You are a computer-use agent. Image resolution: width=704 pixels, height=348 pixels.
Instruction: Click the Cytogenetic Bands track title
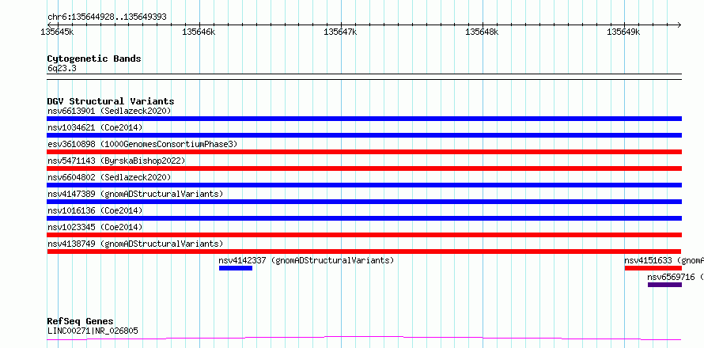tap(94, 59)
